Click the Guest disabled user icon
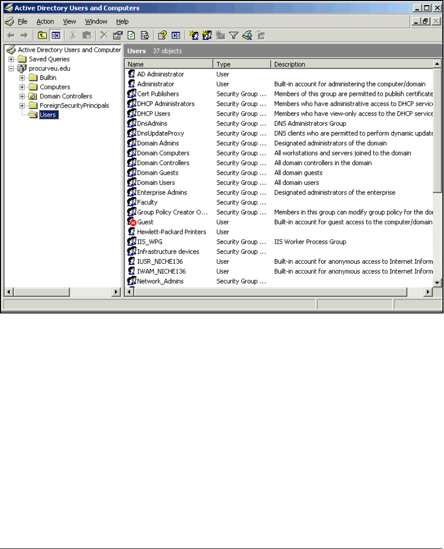 132,222
